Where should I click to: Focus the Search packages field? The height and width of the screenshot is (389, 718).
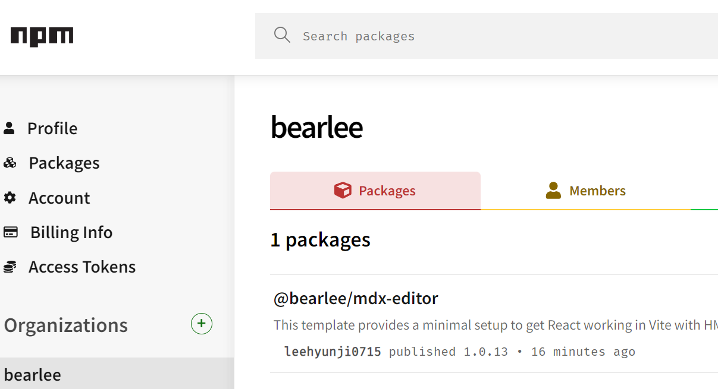coord(487,36)
